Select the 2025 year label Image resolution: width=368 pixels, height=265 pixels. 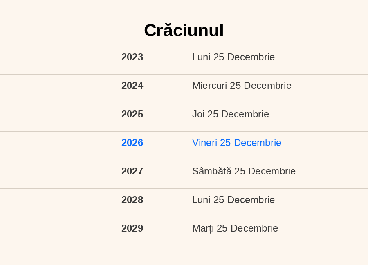[x=132, y=114]
